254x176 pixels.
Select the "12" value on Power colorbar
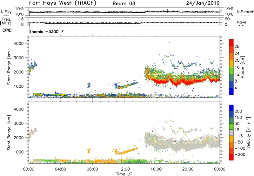tap(237, 74)
